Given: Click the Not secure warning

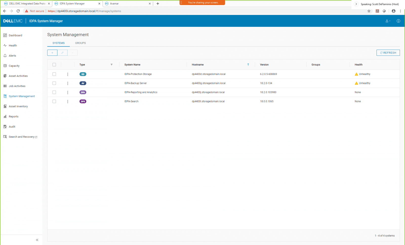Looking at the screenshot, I should tap(34, 11).
